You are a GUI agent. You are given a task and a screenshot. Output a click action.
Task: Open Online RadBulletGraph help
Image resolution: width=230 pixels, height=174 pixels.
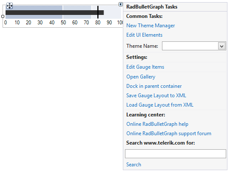point(157,124)
